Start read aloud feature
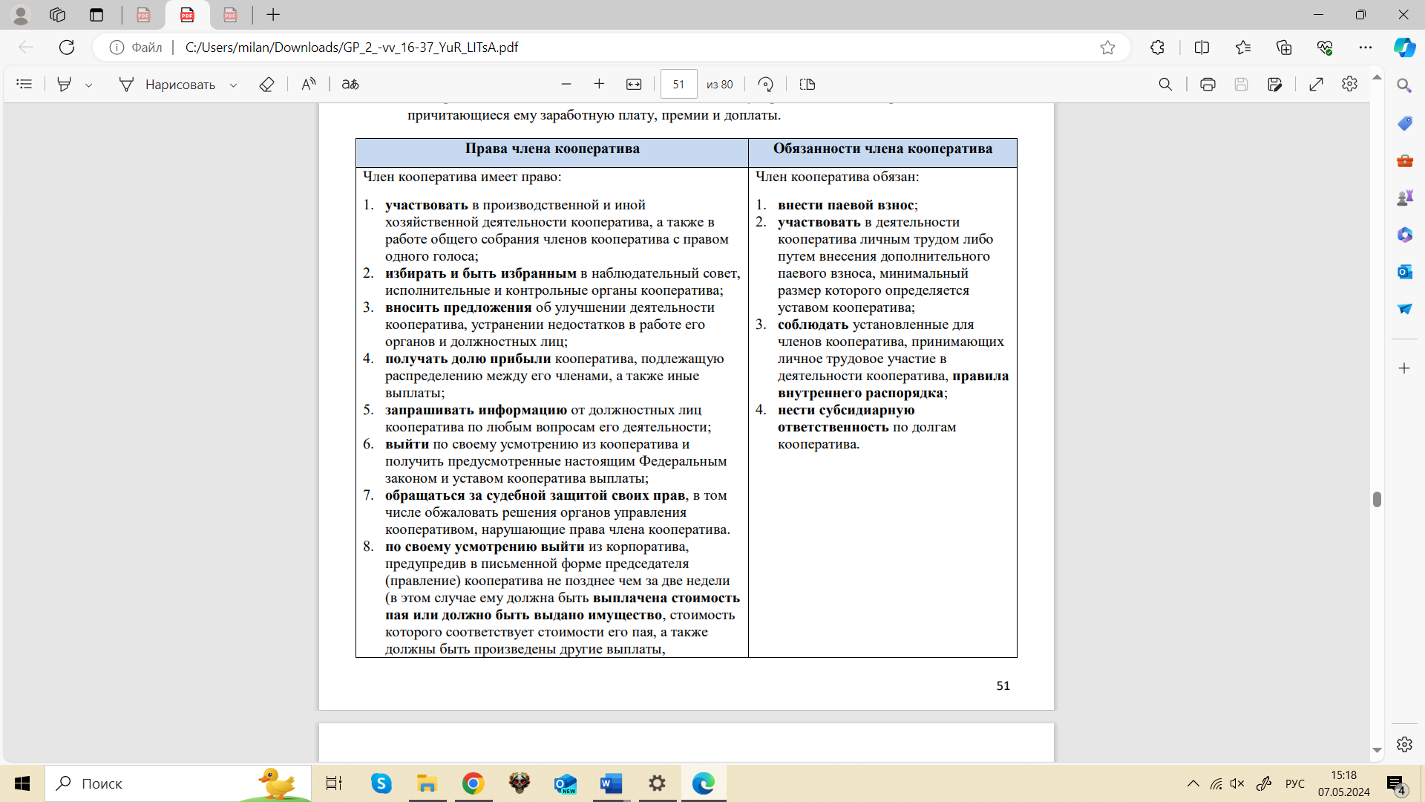 [x=309, y=84]
